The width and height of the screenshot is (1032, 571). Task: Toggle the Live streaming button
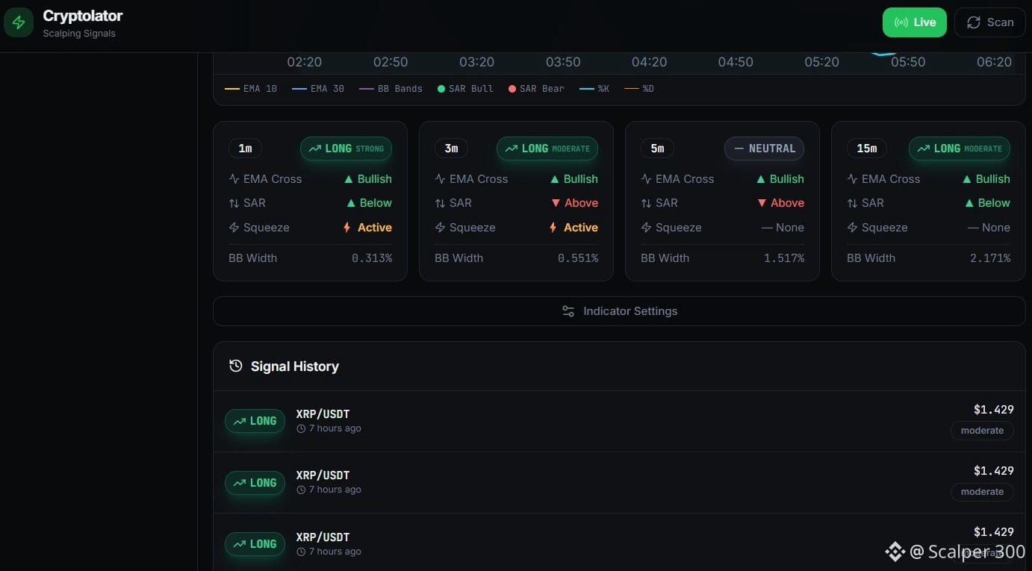click(914, 22)
